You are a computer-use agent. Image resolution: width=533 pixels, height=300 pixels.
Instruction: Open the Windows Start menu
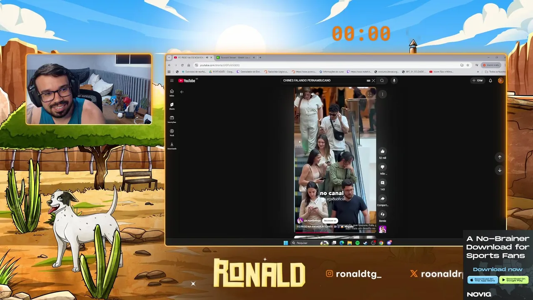(286, 243)
